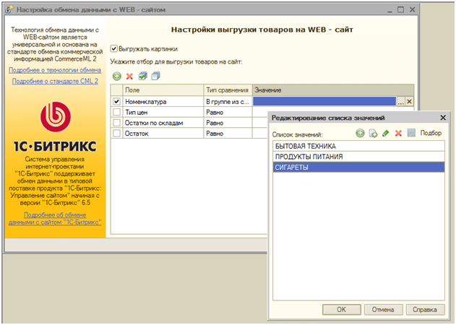Select the СИГАРЕТЫ list entry
Image resolution: width=456 pixels, height=325 pixels.
(x=358, y=168)
